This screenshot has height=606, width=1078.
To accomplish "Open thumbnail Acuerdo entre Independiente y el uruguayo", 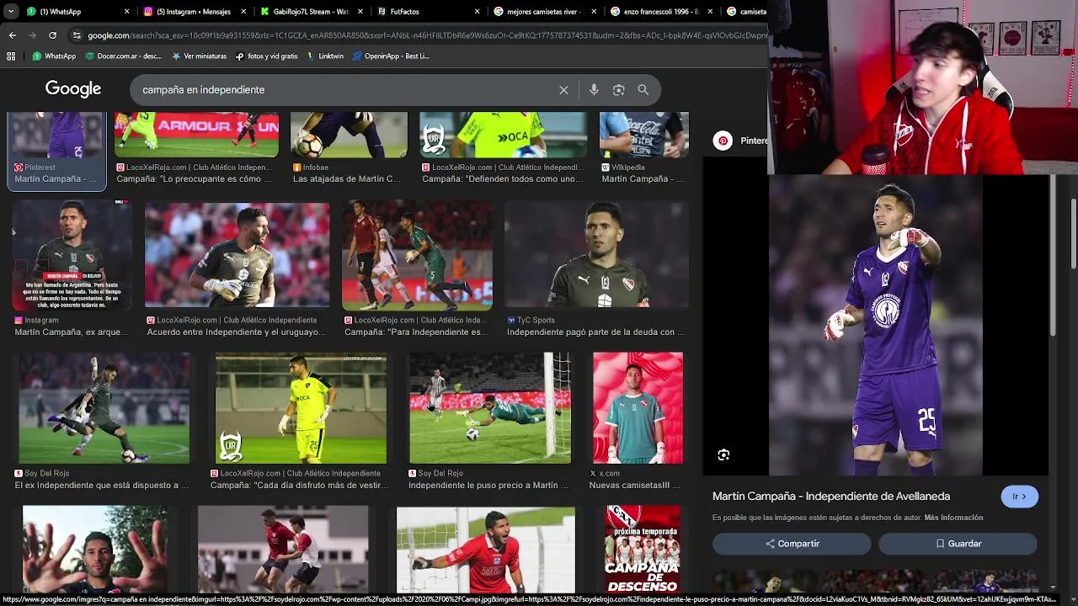I will click(x=237, y=255).
